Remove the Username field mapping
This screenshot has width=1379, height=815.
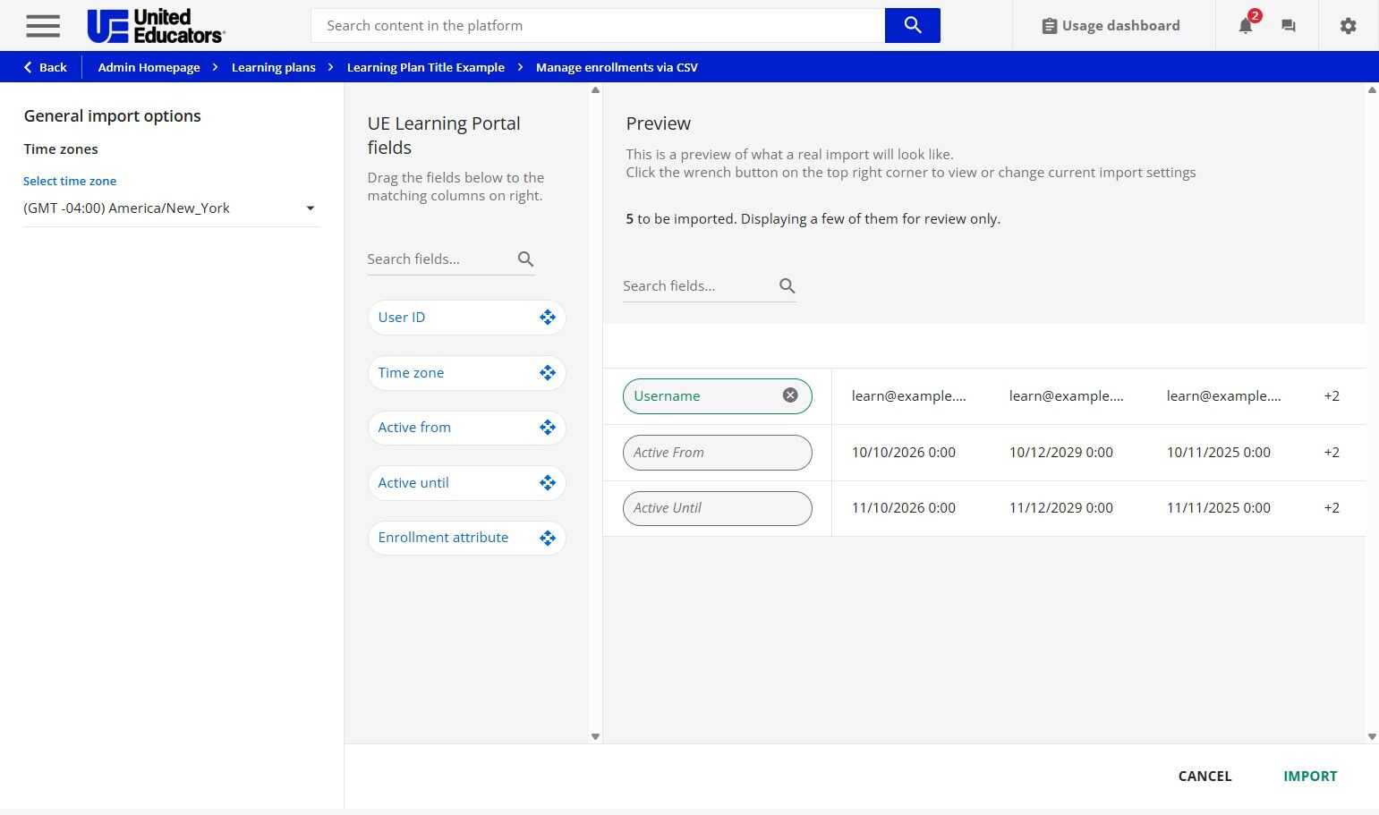point(790,395)
